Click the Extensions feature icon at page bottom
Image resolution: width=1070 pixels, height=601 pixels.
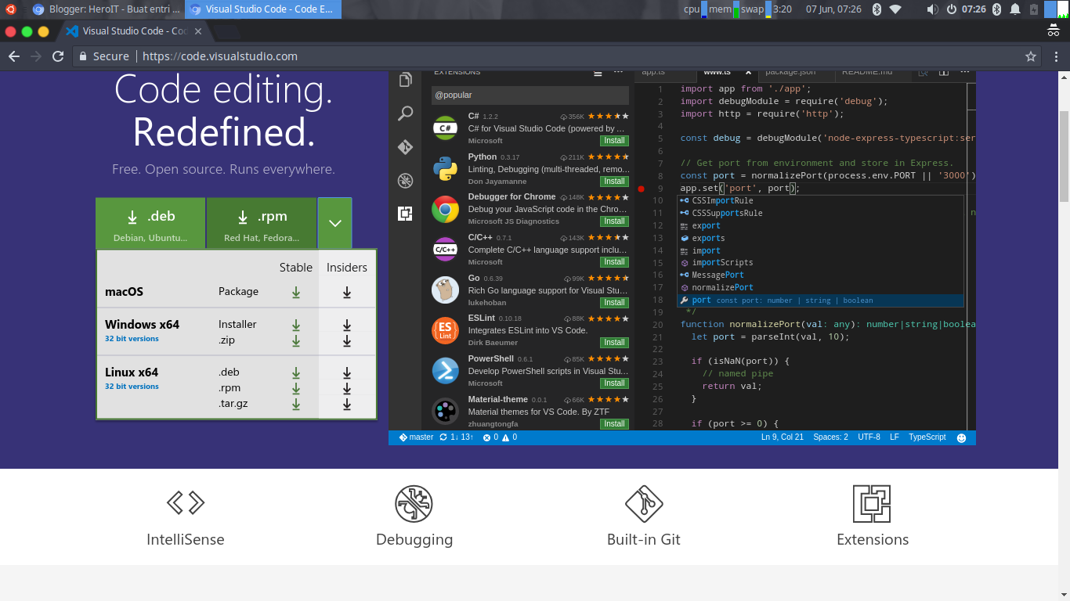873,503
